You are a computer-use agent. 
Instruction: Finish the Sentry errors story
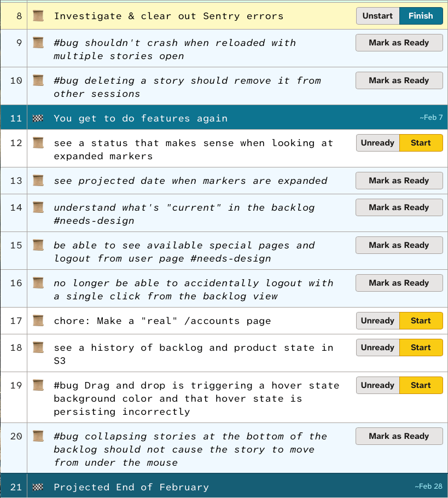[421, 16]
